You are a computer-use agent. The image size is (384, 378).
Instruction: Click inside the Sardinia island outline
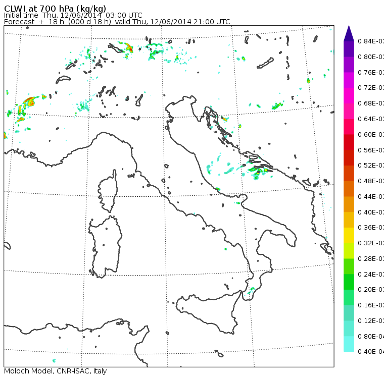coord(105,247)
